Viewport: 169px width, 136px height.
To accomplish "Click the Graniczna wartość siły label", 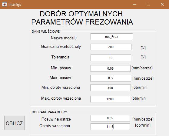I will [x=61, y=47].
